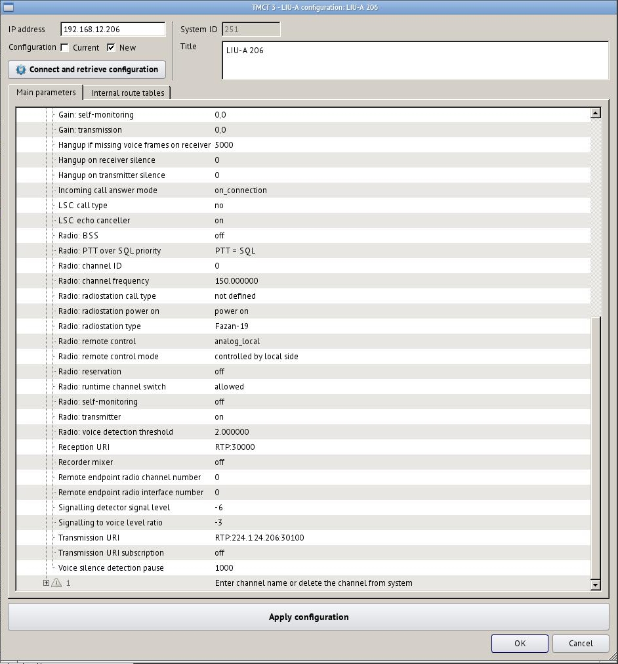Select 'Transmission URI subscription' row
This screenshot has width=618, height=664.
click(303, 552)
